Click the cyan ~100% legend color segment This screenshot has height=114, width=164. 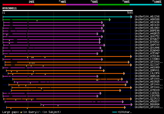[146, 5]
